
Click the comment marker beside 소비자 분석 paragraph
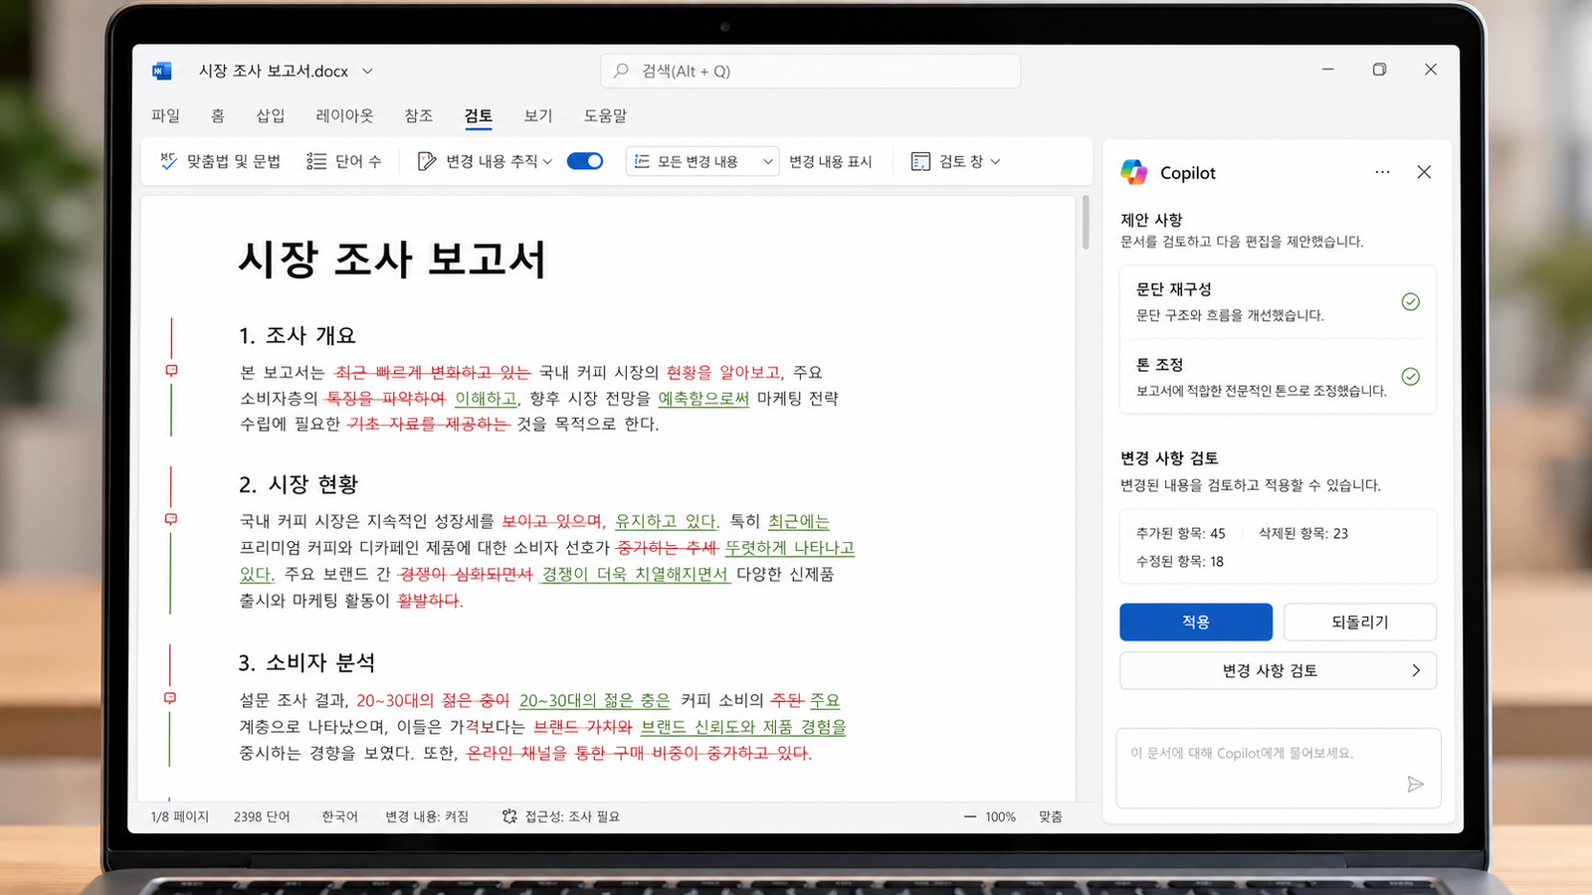pyautogui.click(x=170, y=698)
